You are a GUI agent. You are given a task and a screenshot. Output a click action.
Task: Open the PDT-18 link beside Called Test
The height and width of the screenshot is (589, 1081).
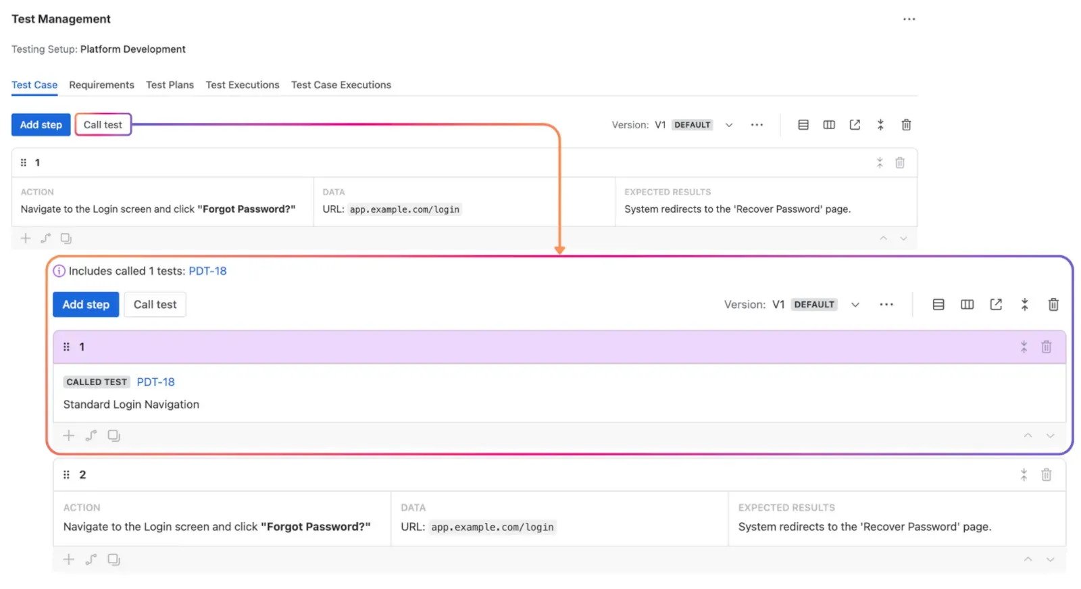pyautogui.click(x=155, y=382)
